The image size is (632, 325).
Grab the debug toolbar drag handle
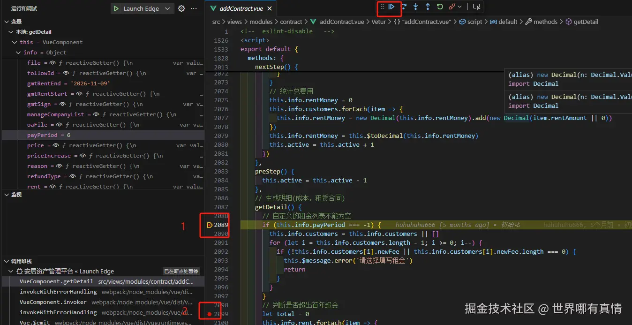382,7
